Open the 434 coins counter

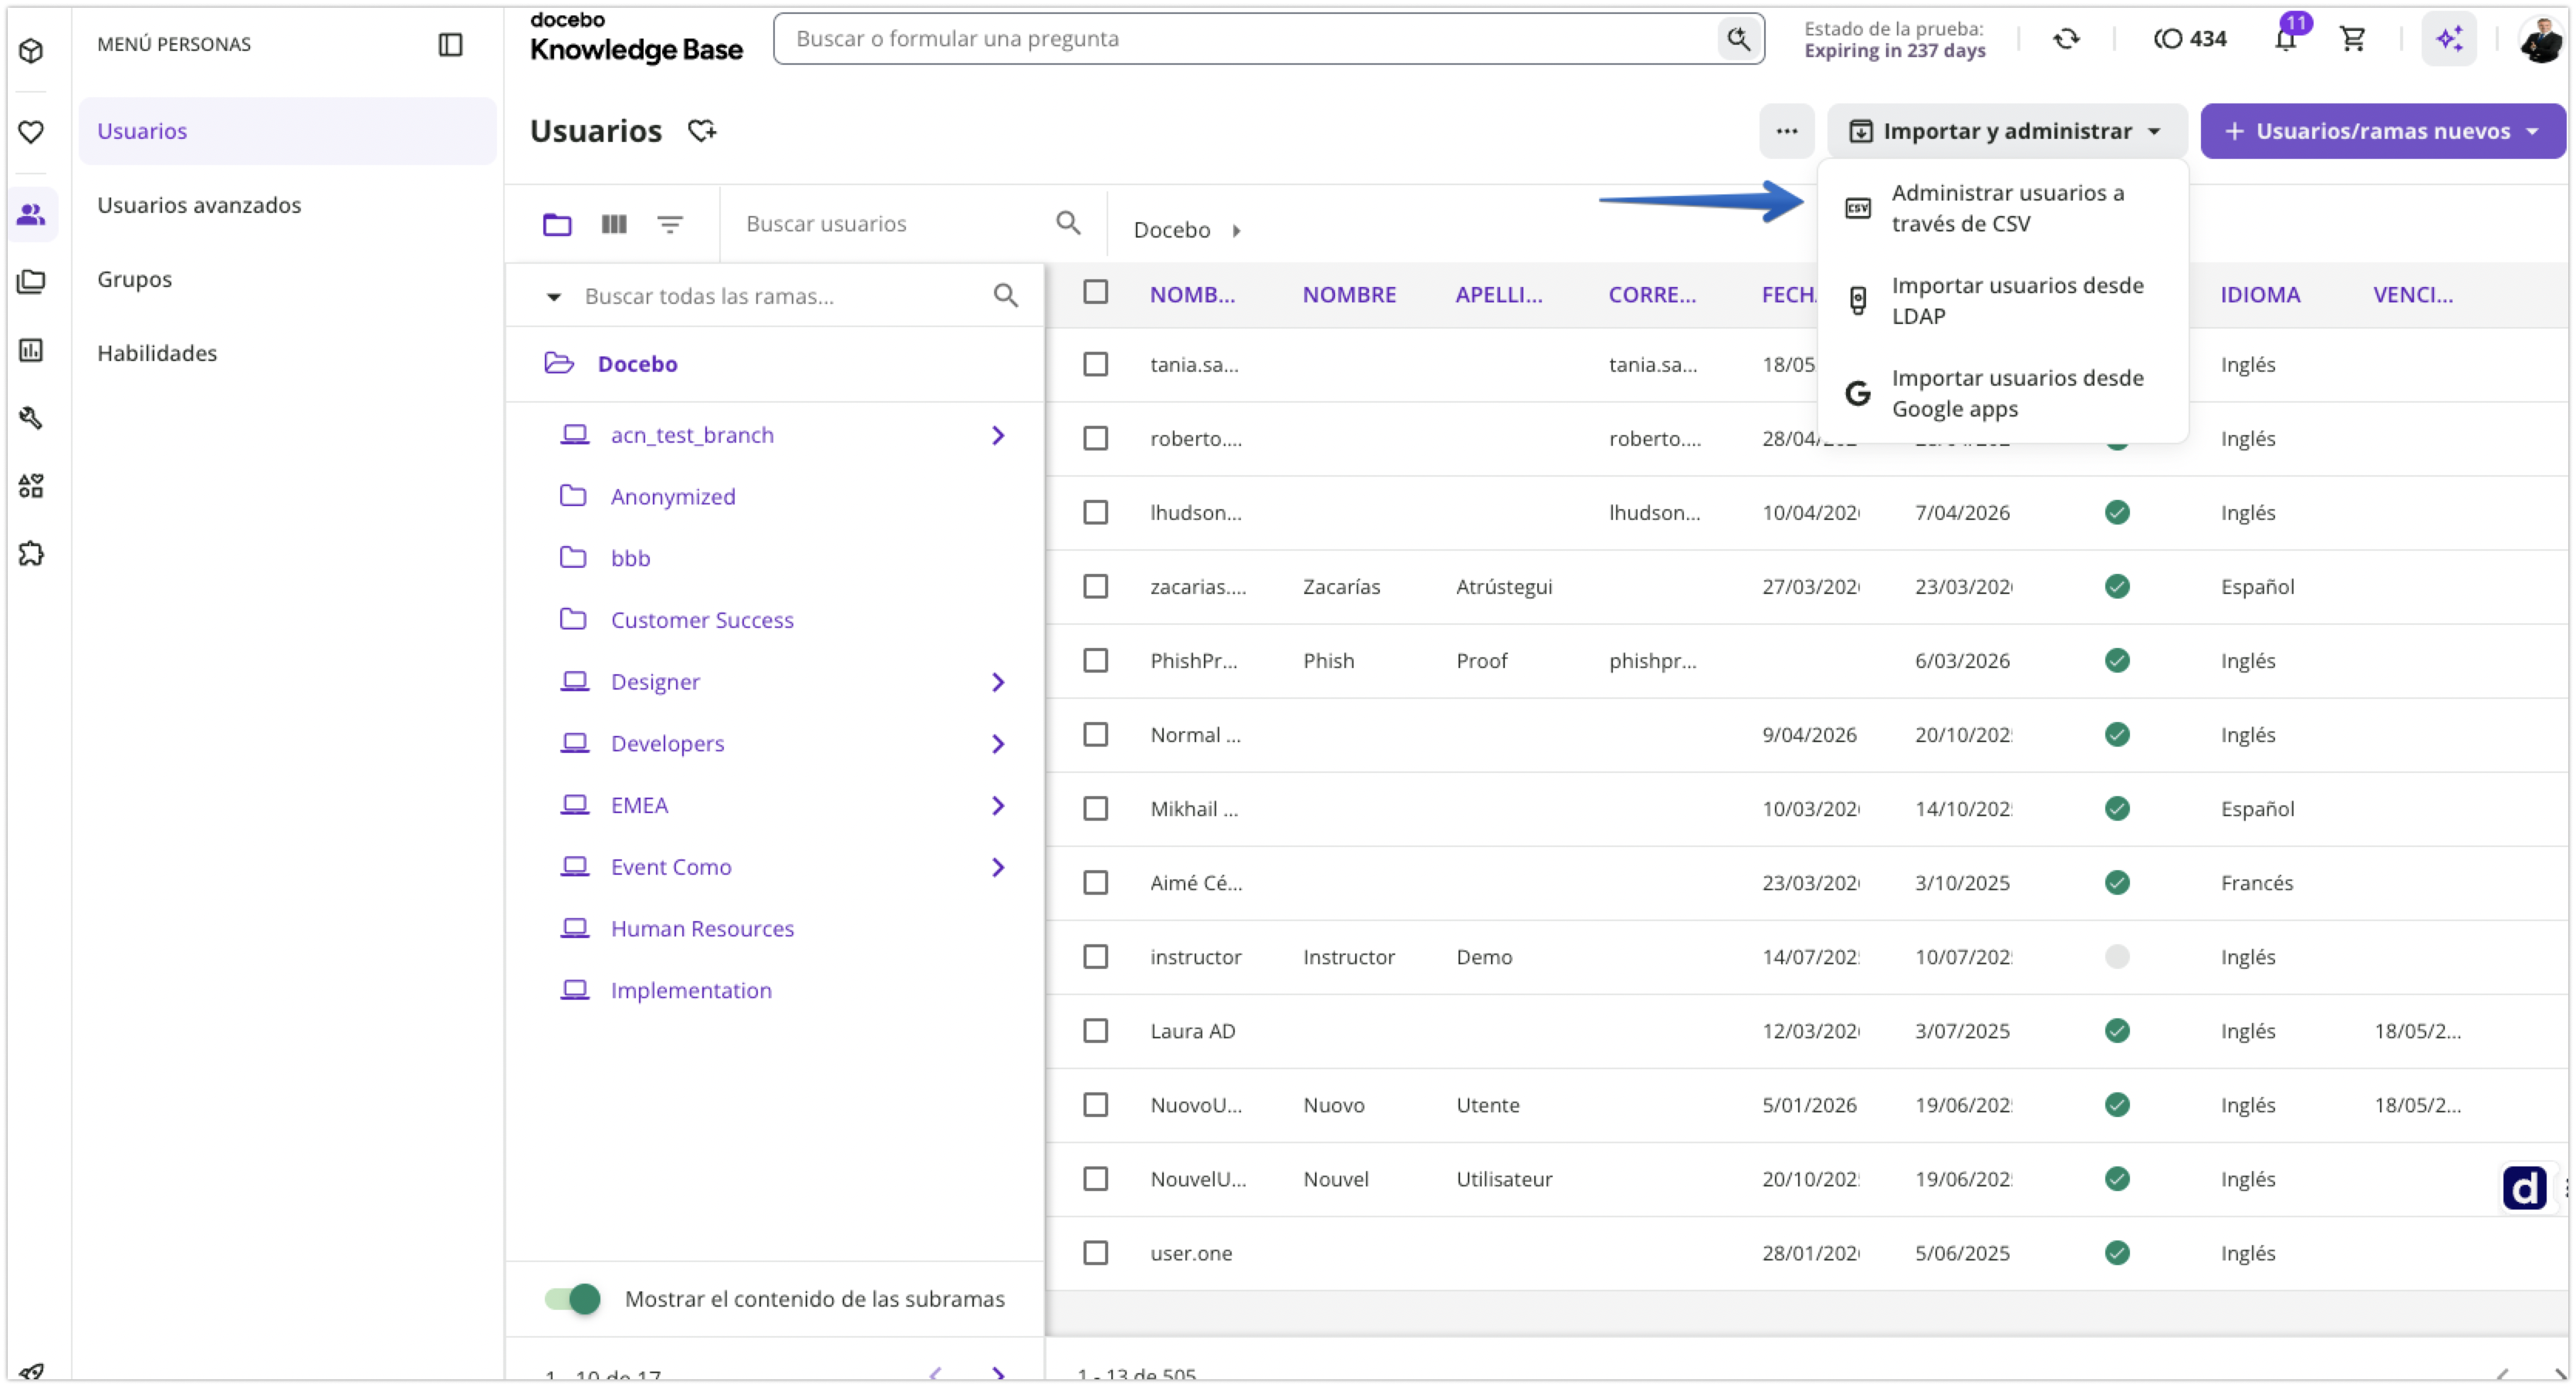point(2190,39)
